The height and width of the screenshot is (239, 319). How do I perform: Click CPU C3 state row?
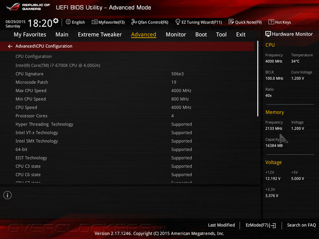pos(127,166)
